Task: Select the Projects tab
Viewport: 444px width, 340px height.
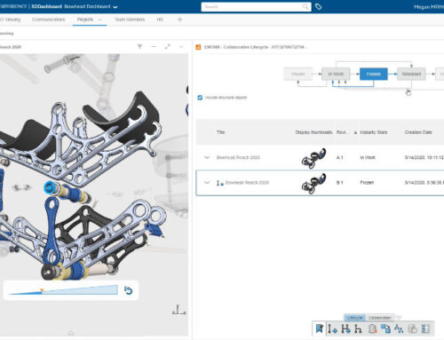Action: click(x=85, y=20)
